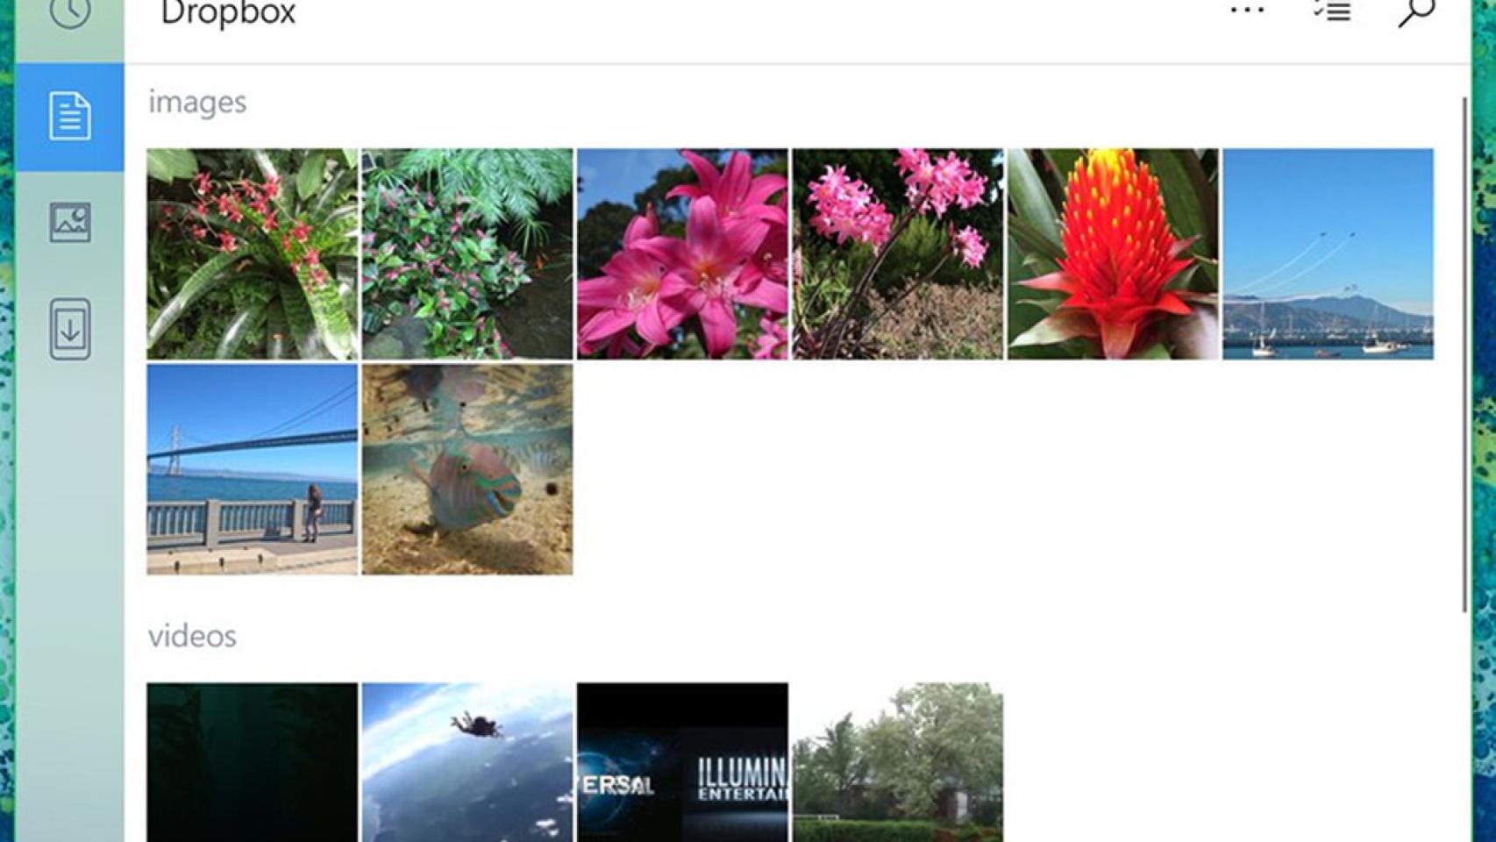Play the green trees garden video
Screen dimensions: 1496x842
coord(898,762)
